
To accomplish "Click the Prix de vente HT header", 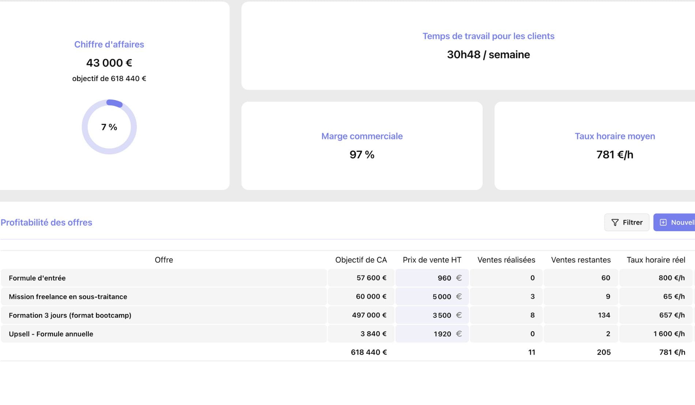I will click(432, 260).
